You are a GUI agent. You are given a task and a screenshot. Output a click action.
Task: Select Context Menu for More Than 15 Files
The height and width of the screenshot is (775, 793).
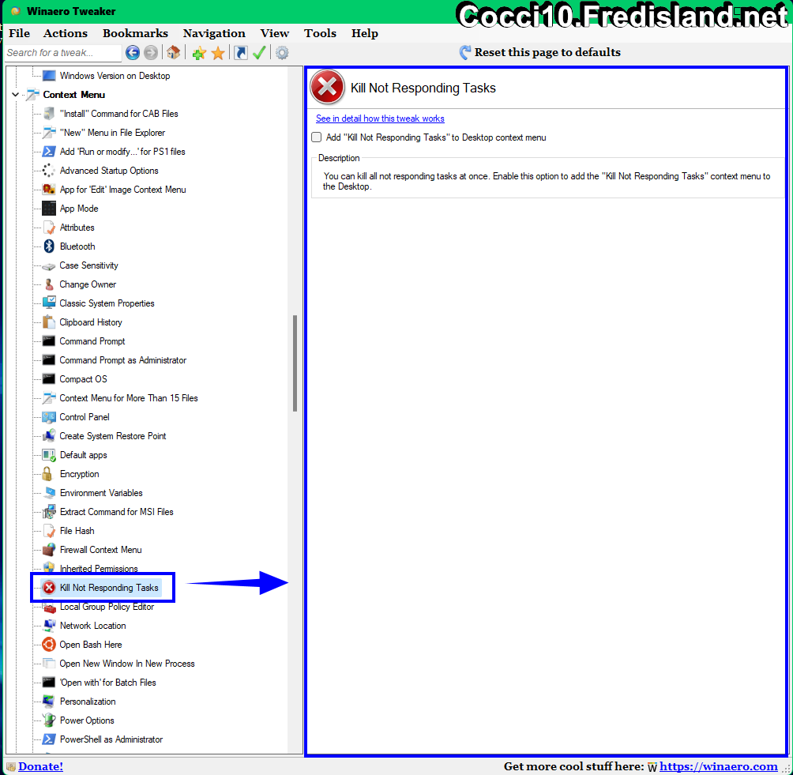coord(129,398)
